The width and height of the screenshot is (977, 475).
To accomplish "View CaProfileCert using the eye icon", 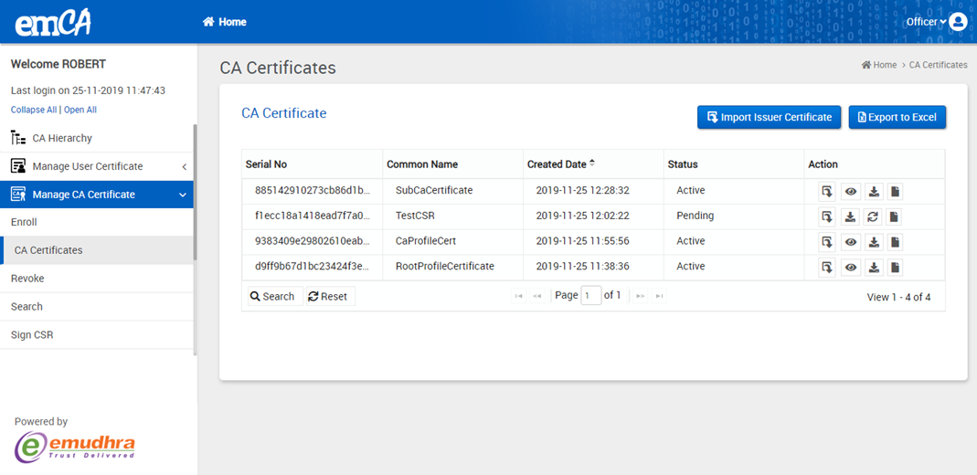I will pos(850,242).
